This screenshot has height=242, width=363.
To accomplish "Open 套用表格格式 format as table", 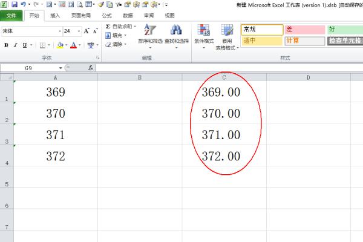I will tap(227, 37).
